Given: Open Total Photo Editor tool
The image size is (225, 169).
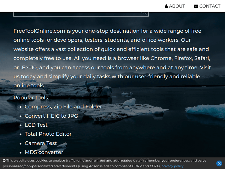Looking at the screenshot, I should pyautogui.click(x=48, y=134).
